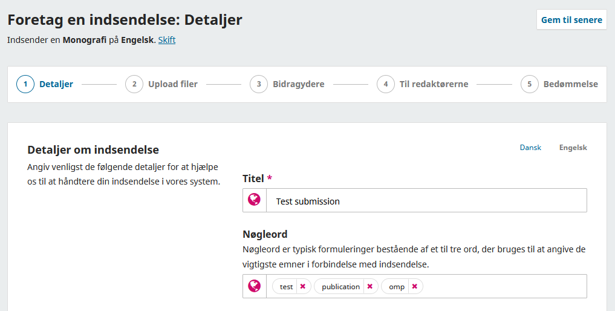Go to step 4 Til redaktørerne
Viewport: 615px width, 311px height.
click(x=423, y=84)
